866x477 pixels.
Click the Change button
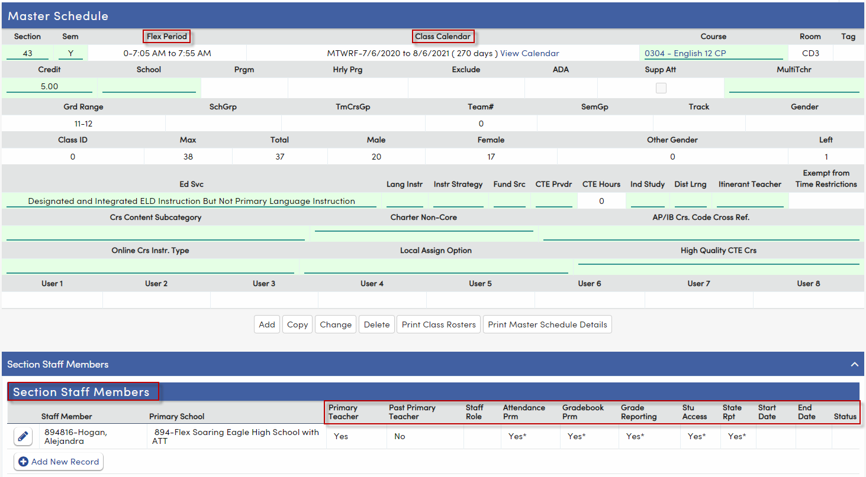point(335,324)
